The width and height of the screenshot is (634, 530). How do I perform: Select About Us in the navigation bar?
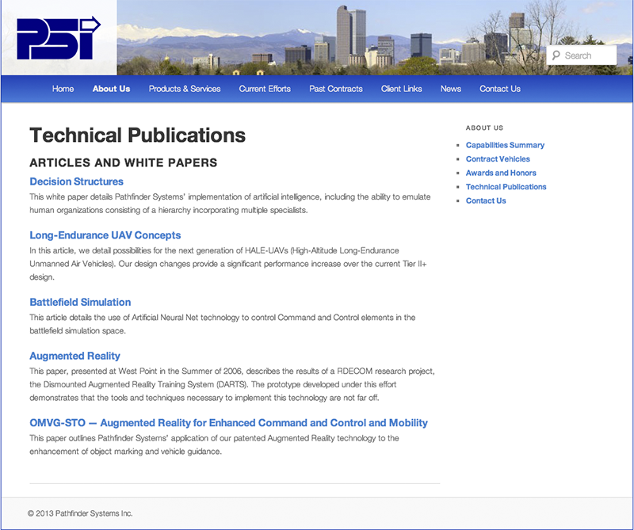point(111,89)
